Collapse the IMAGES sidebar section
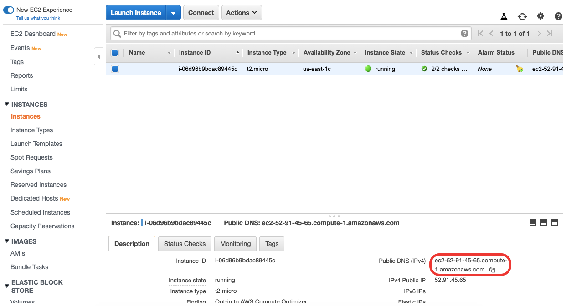The width and height of the screenshot is (566, 306). click(7, 241)
